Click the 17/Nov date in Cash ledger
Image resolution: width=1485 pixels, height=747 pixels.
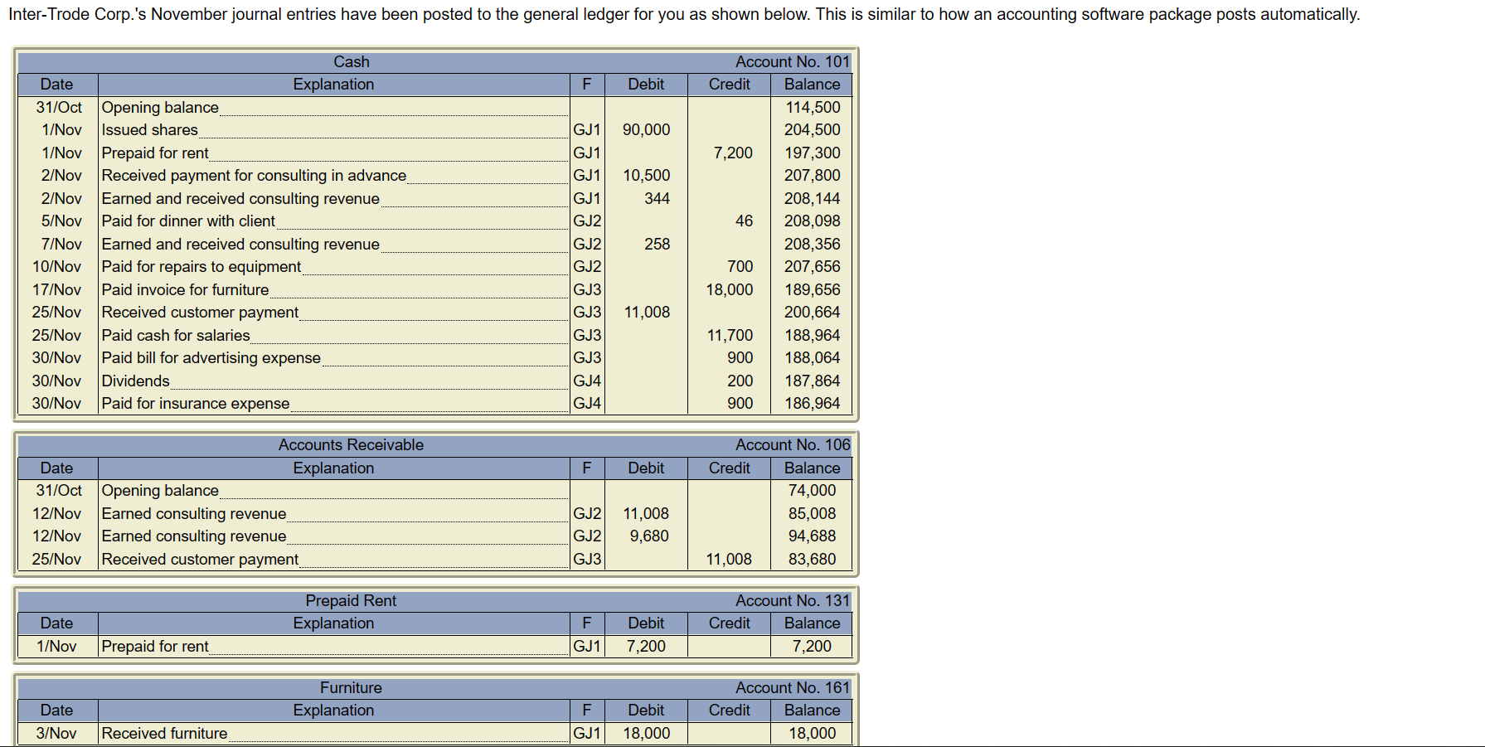56,290
